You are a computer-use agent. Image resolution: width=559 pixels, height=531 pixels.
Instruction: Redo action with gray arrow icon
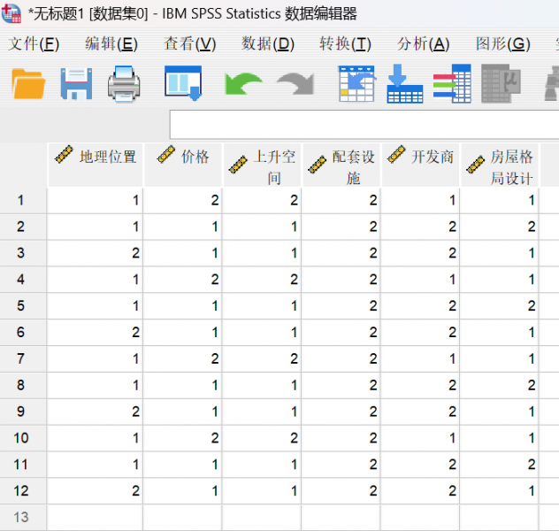pyautogui.click(x=295, y=84)
